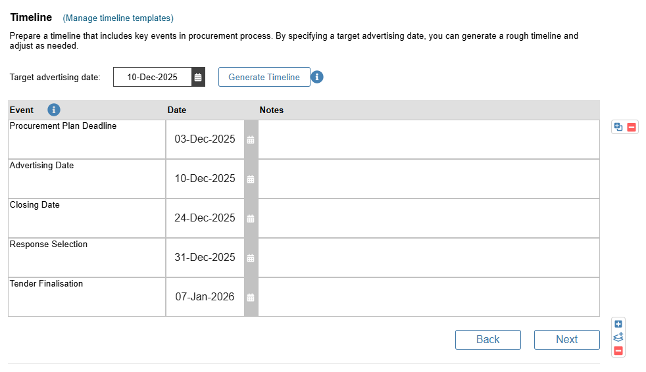Add a new timeline row with plus icon

point(618,324)
